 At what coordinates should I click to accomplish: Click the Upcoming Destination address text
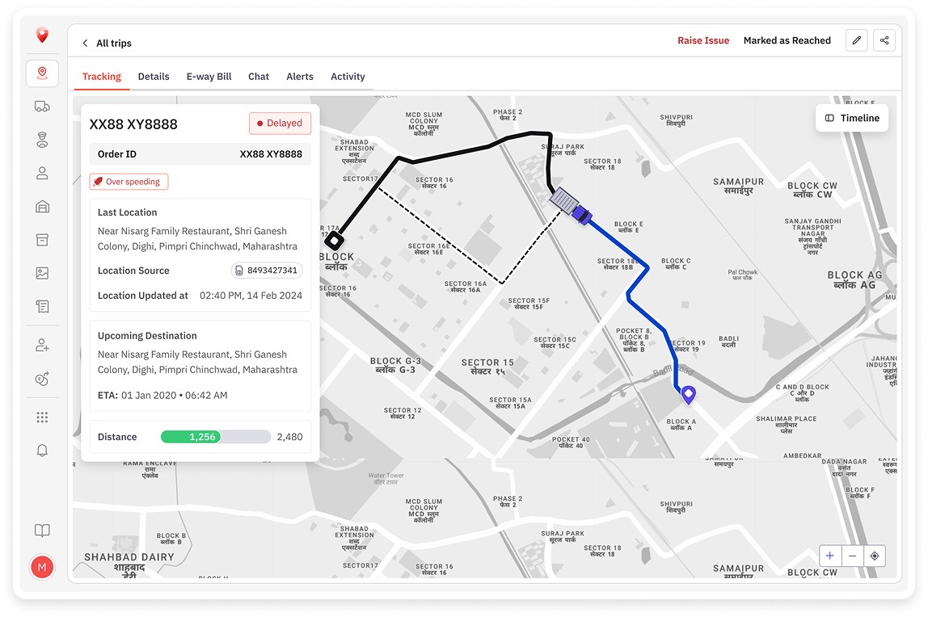point(198,362)
